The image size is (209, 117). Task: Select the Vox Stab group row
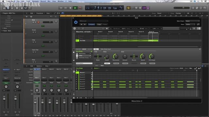[x=84, y=41]
